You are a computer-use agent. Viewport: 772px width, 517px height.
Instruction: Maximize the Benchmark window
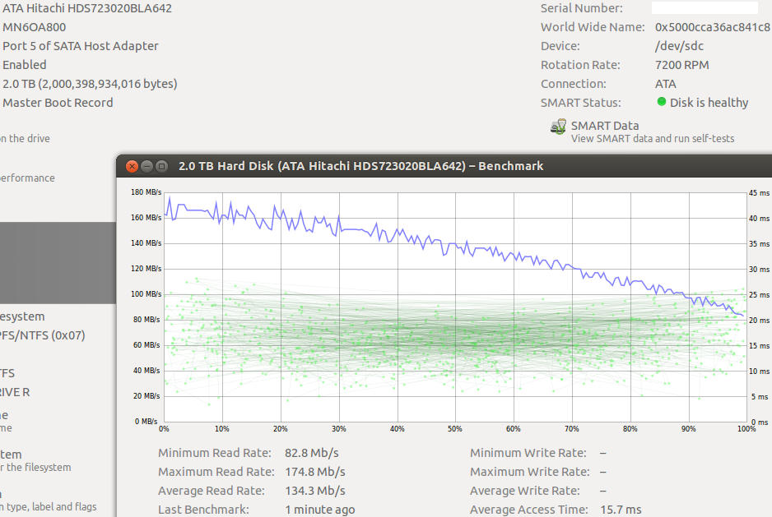(x=161, y=166)
